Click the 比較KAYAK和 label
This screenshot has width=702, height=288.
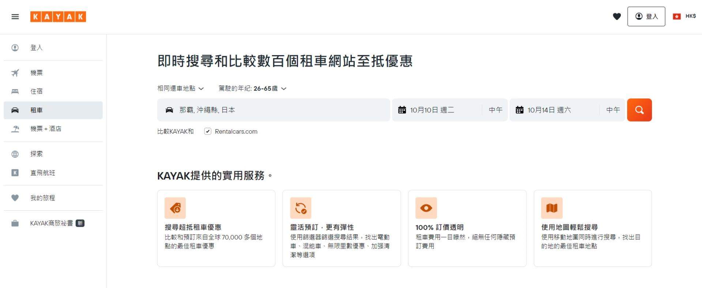click(x=175, y=131)
